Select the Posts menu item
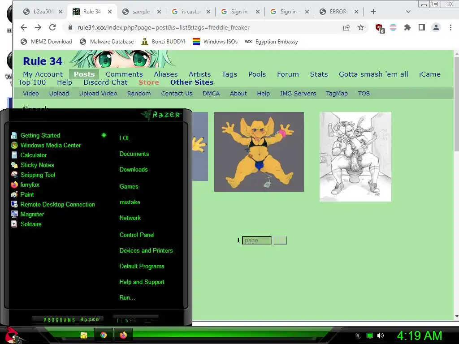Viewport: 459px width, 344px height. click(84, 74)
